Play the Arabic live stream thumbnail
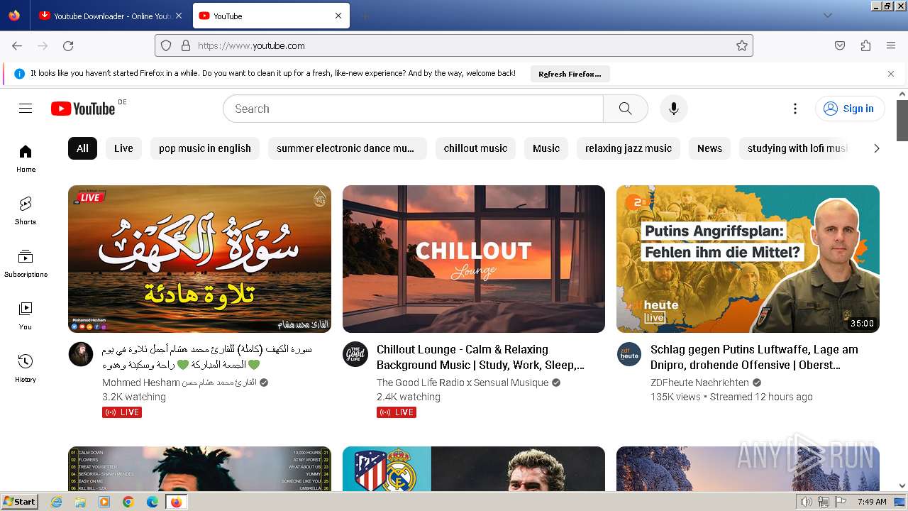 [x=199, y=259]
